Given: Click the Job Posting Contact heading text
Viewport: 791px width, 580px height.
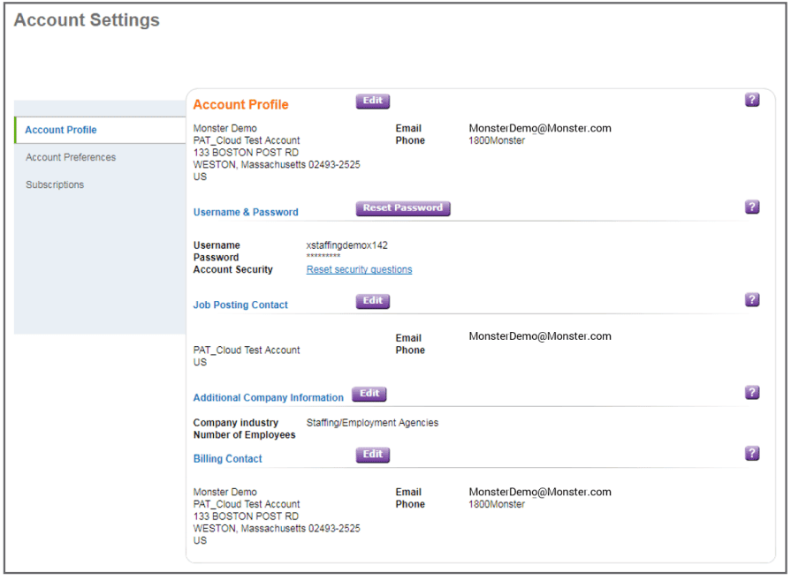Looking at the screenshot, I should tap(240, 305).
